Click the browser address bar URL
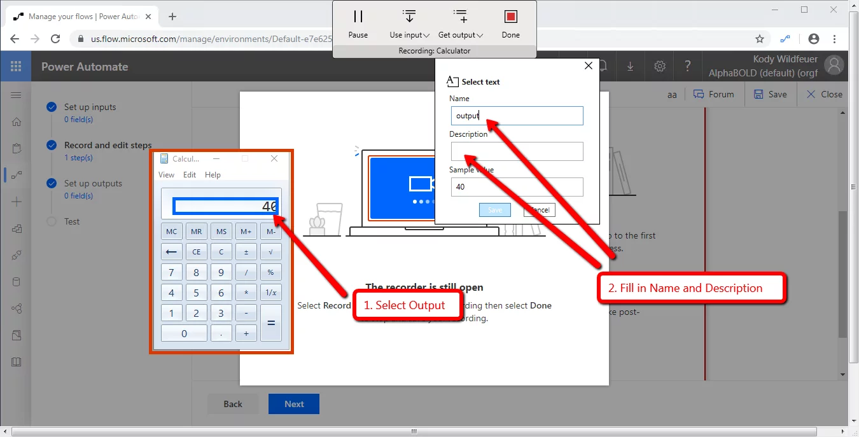 pyautogui.click(x=211, y=39)
